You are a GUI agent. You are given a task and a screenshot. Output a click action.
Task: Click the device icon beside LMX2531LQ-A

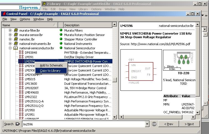point(21,101)
